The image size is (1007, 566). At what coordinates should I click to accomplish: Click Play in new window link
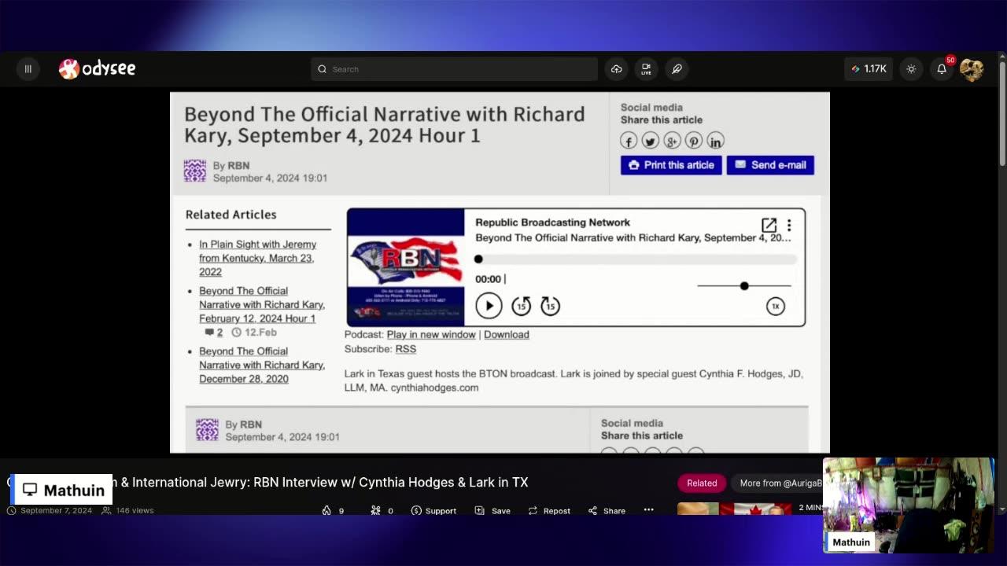point(431,335)
